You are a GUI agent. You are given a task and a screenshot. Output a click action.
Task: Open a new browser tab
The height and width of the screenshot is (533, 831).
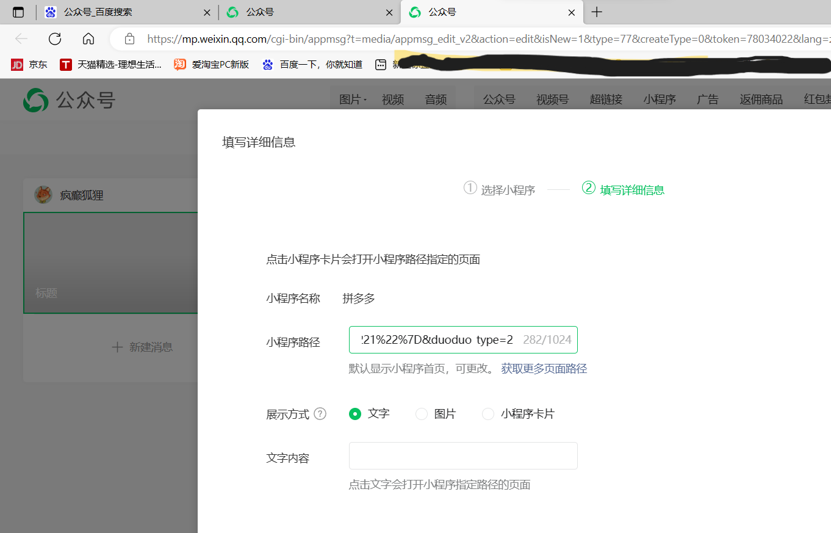point(597,12)
